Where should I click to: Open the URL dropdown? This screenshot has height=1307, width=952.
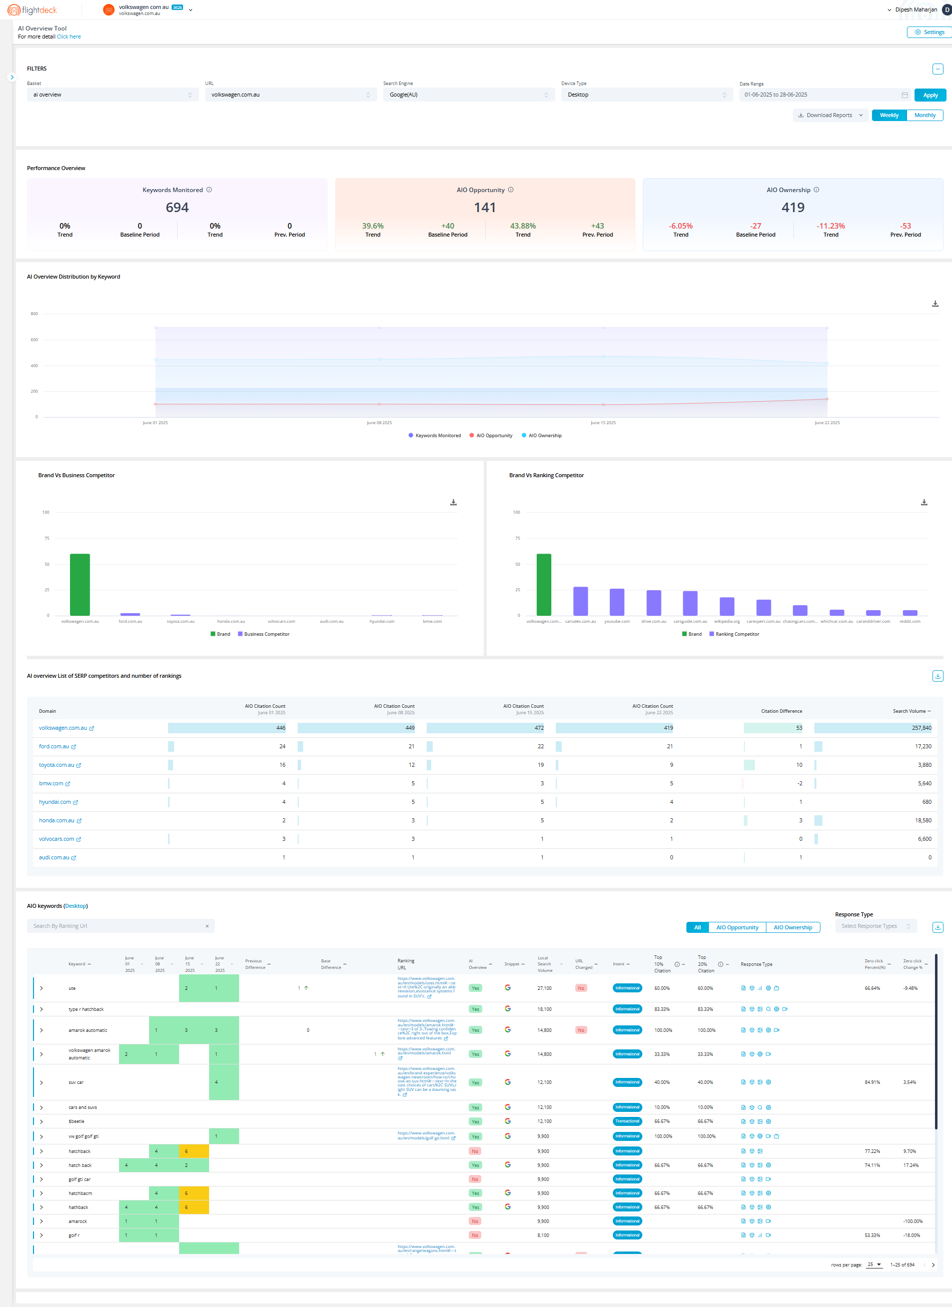pos(291,95)
